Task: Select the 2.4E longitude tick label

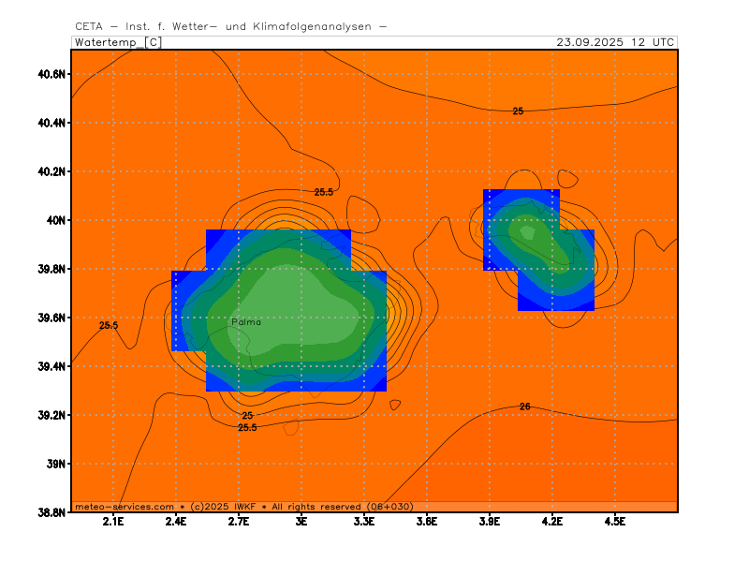Action: click(176, 522)
